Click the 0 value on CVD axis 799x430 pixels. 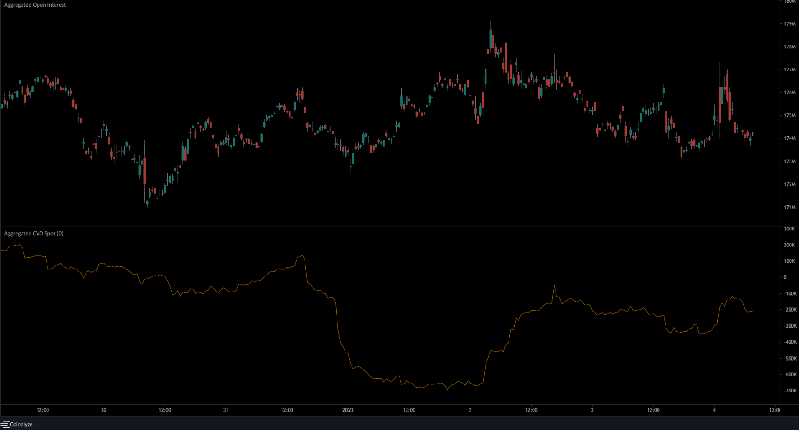click(x=785, y=277)
